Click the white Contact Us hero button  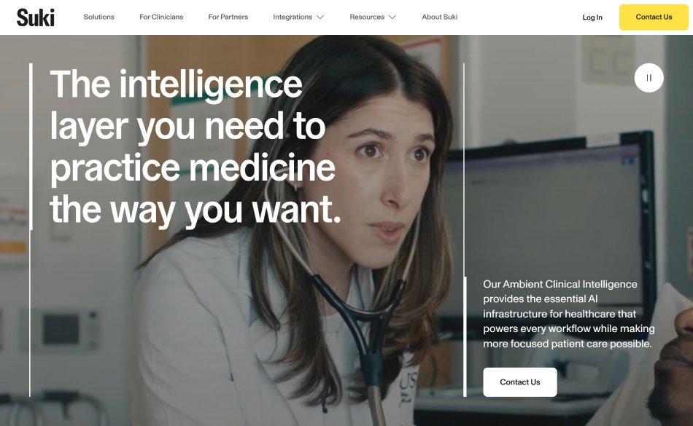pyautogui.click(x=519, y=382)
